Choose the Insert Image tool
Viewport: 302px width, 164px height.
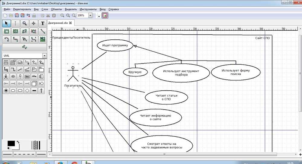[43, 39]
